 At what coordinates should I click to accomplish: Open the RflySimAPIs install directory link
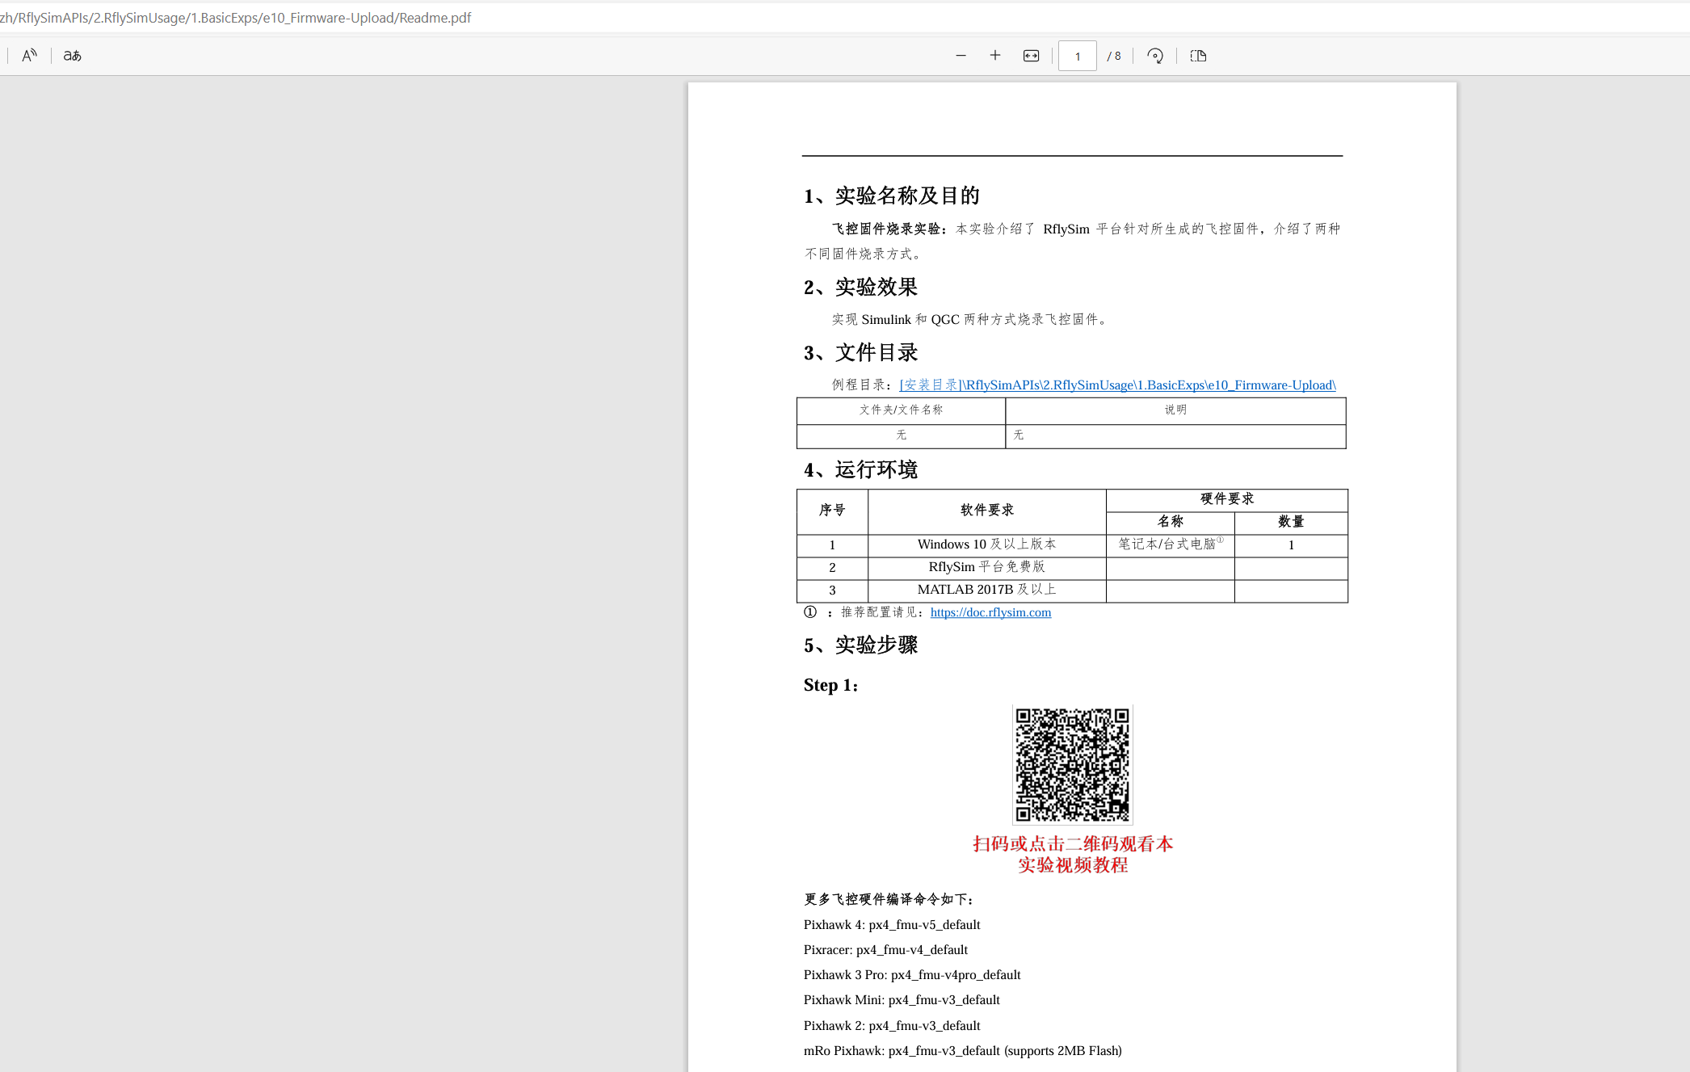click(1117, 385)
